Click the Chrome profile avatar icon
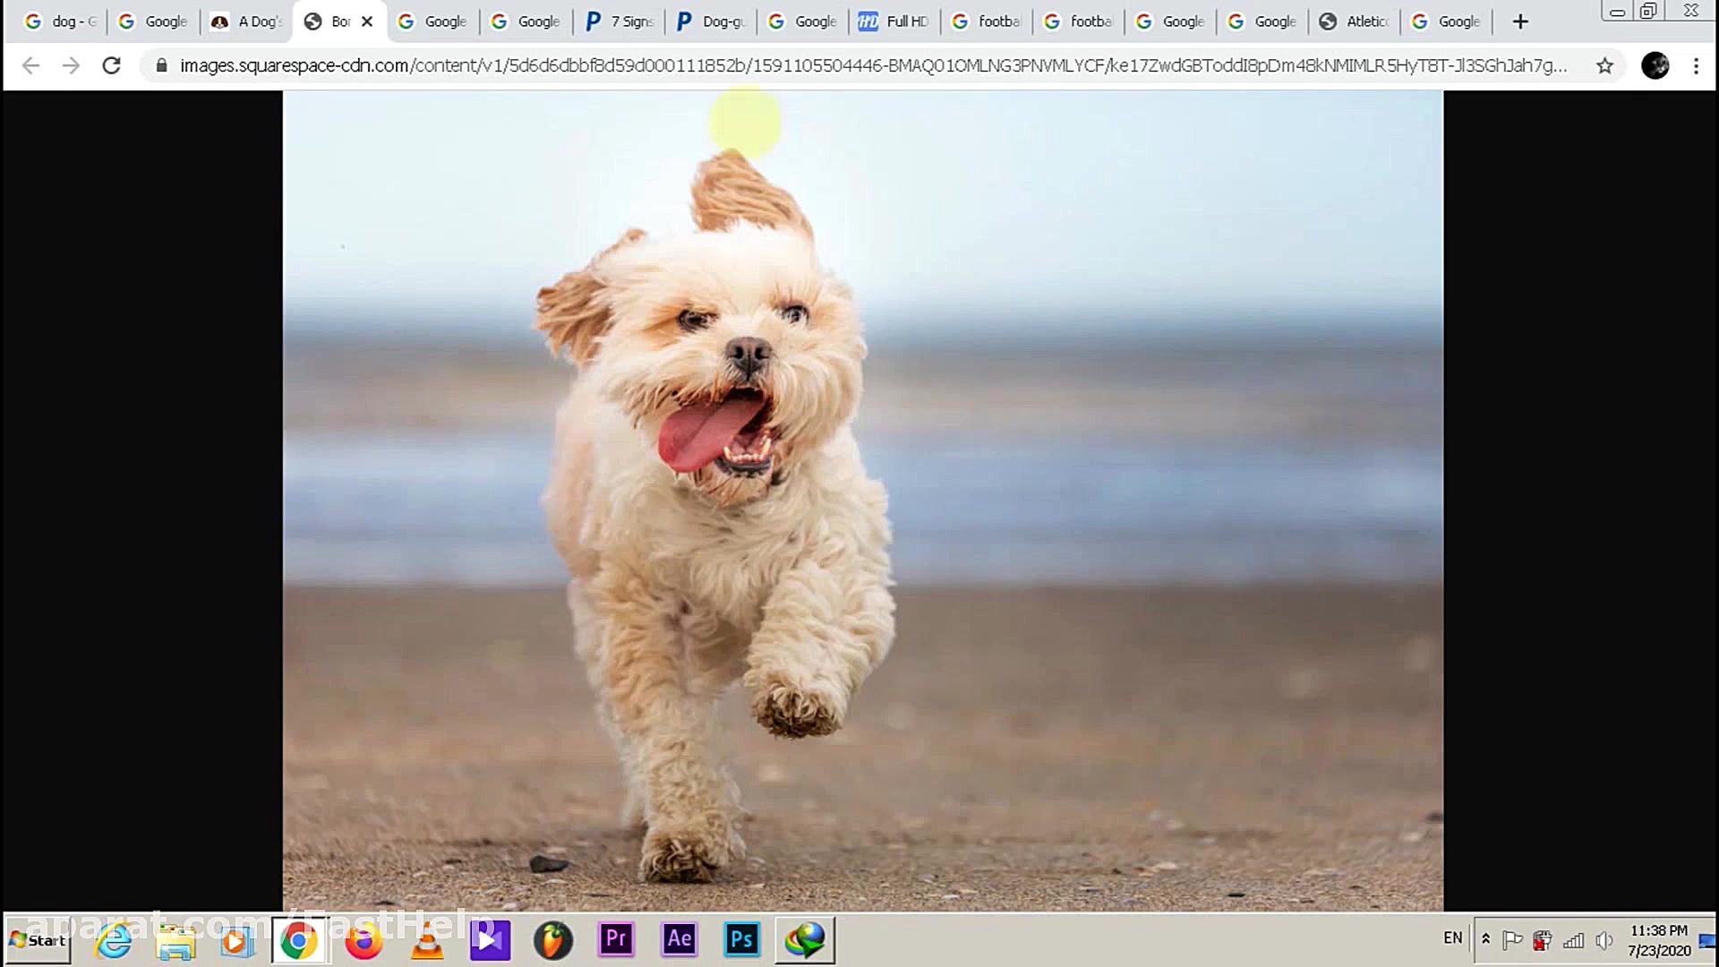1719x967 pixels. (x=1655, y=65)
